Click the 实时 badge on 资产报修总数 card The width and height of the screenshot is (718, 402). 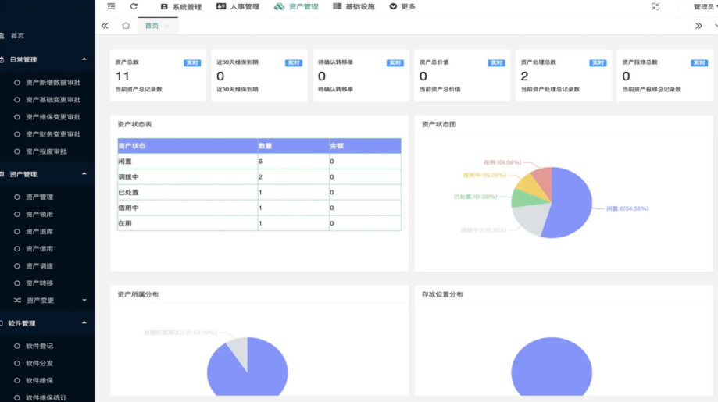699,62
